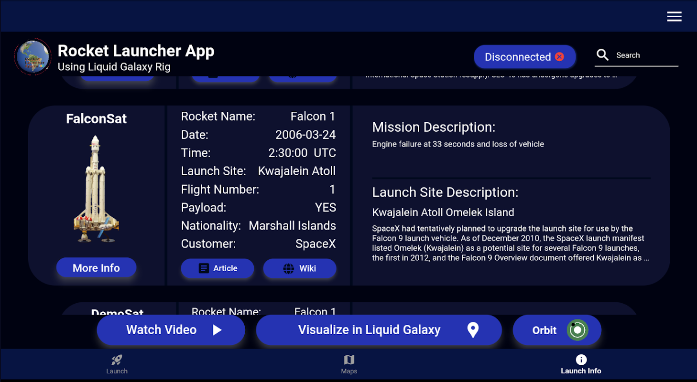Click the Wiki globe icon
697x382 pixels.
coord(289,268)
